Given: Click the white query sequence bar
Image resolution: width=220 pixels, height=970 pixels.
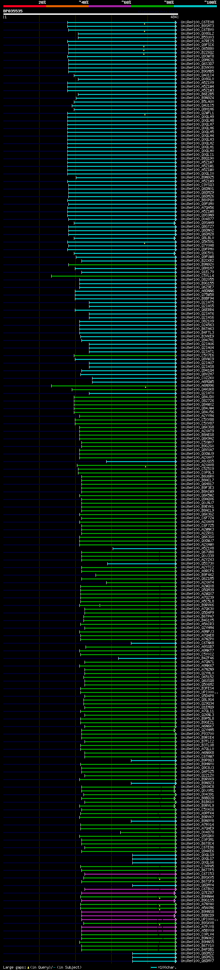Looking at the screenshot, I should 91,14.
